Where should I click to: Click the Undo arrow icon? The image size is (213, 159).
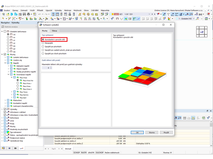click(40, 14)
